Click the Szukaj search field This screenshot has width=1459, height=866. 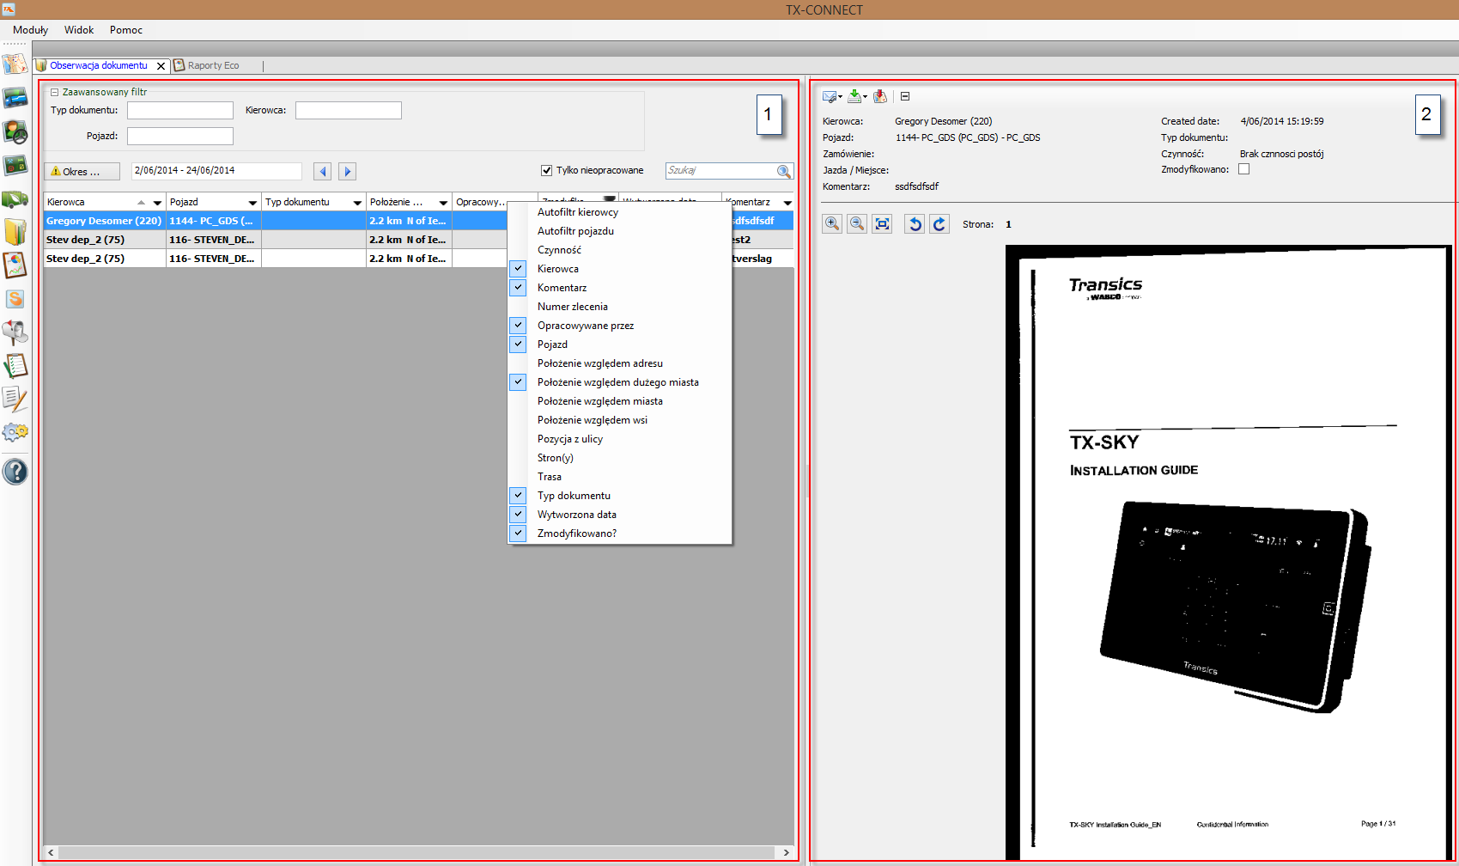[720, 171]
